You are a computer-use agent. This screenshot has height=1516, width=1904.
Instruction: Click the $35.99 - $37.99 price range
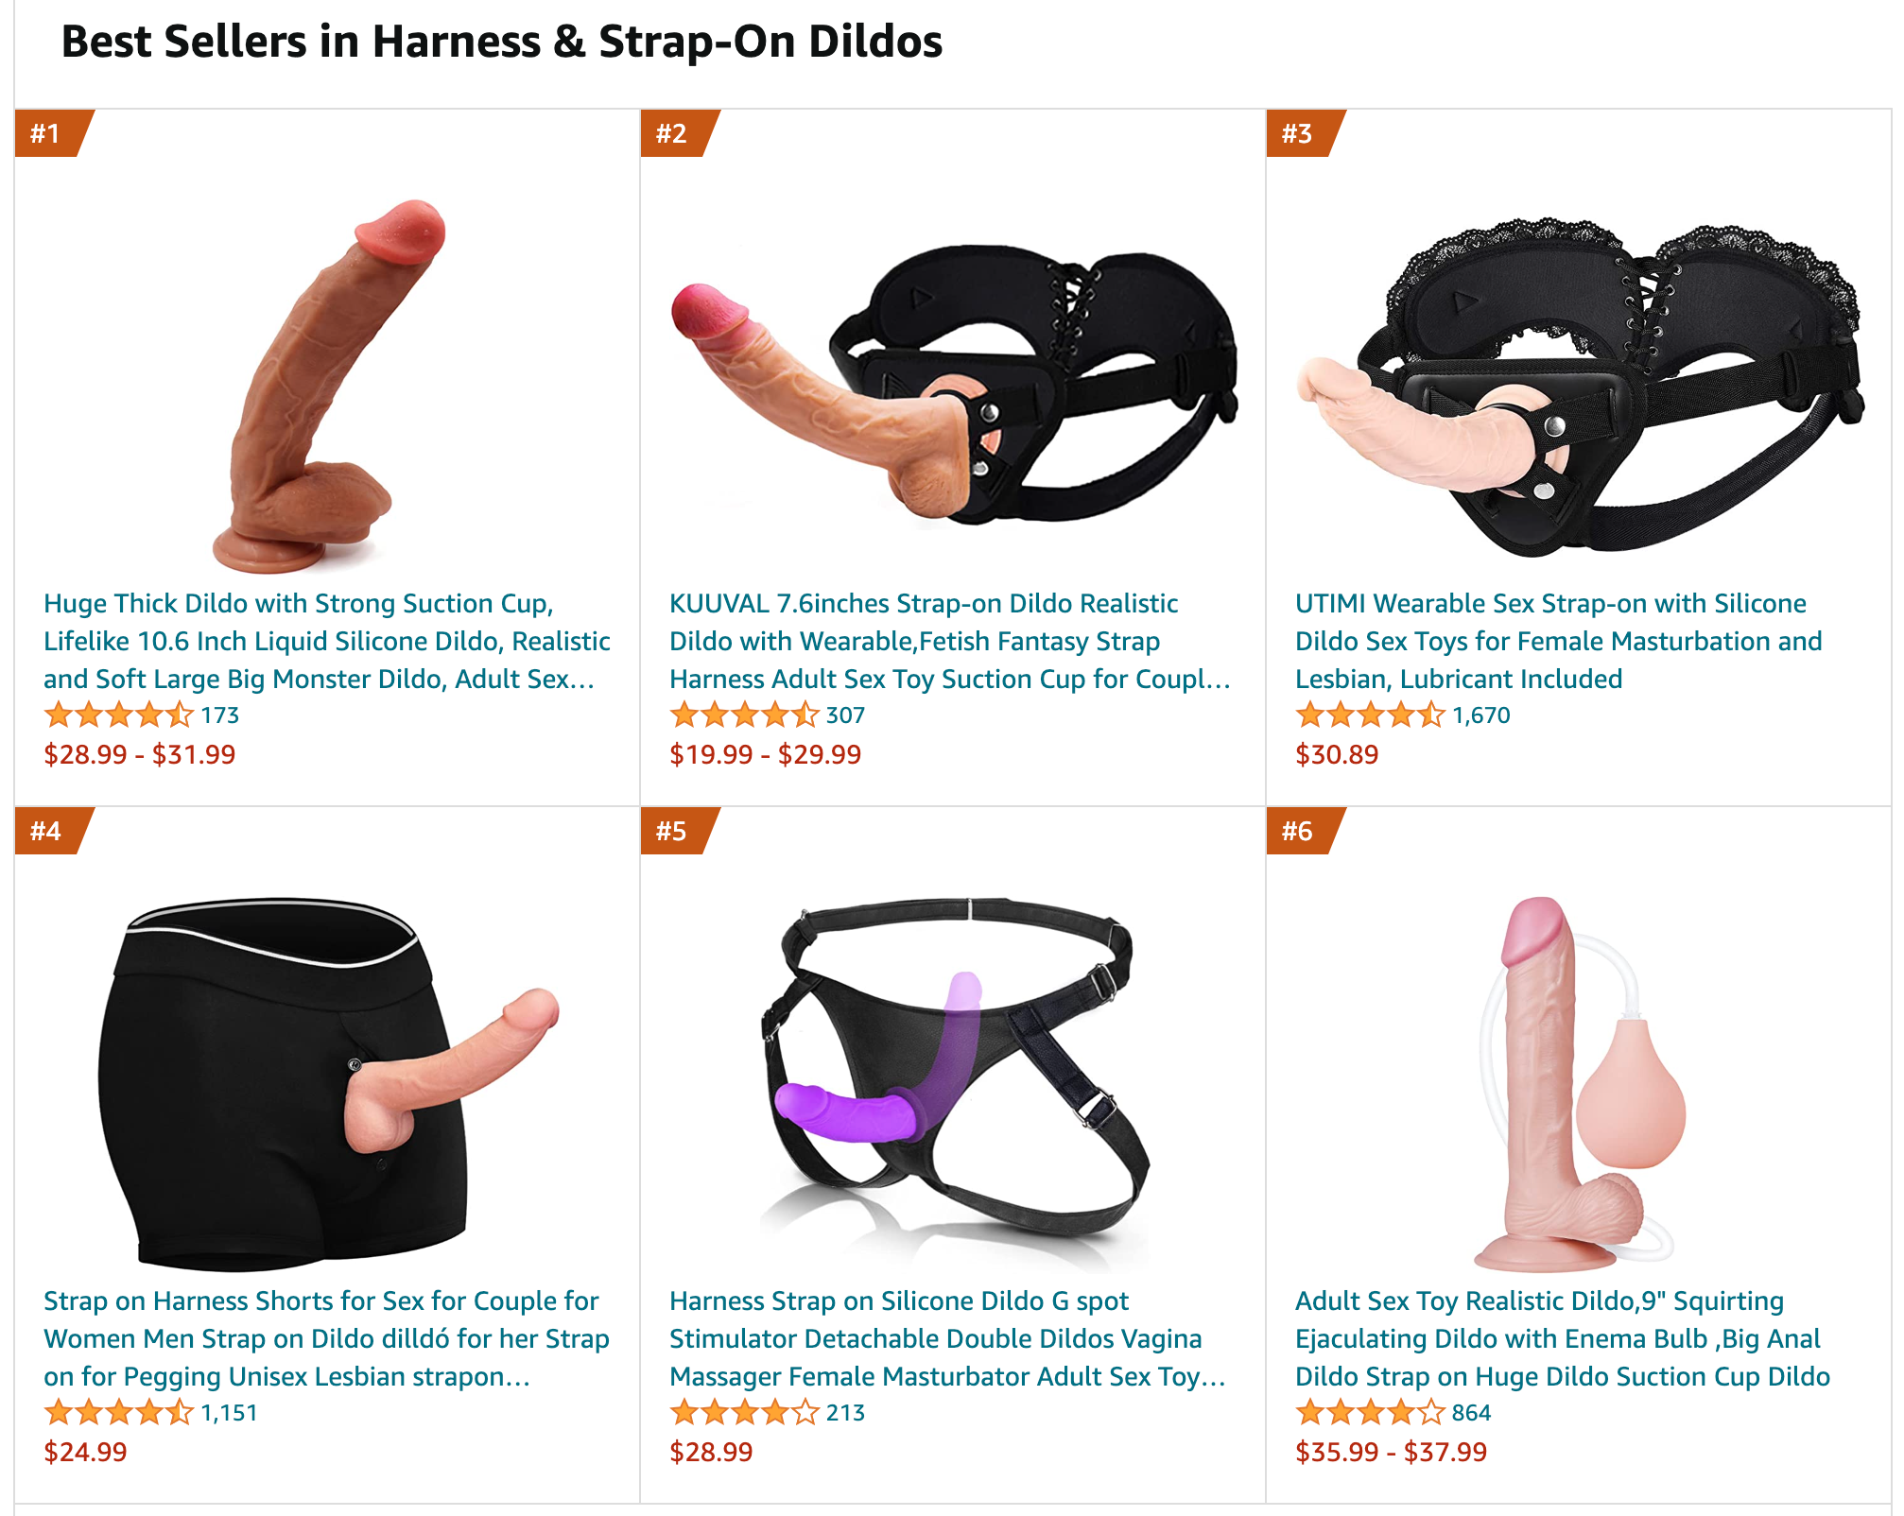pos(1391,1452)
